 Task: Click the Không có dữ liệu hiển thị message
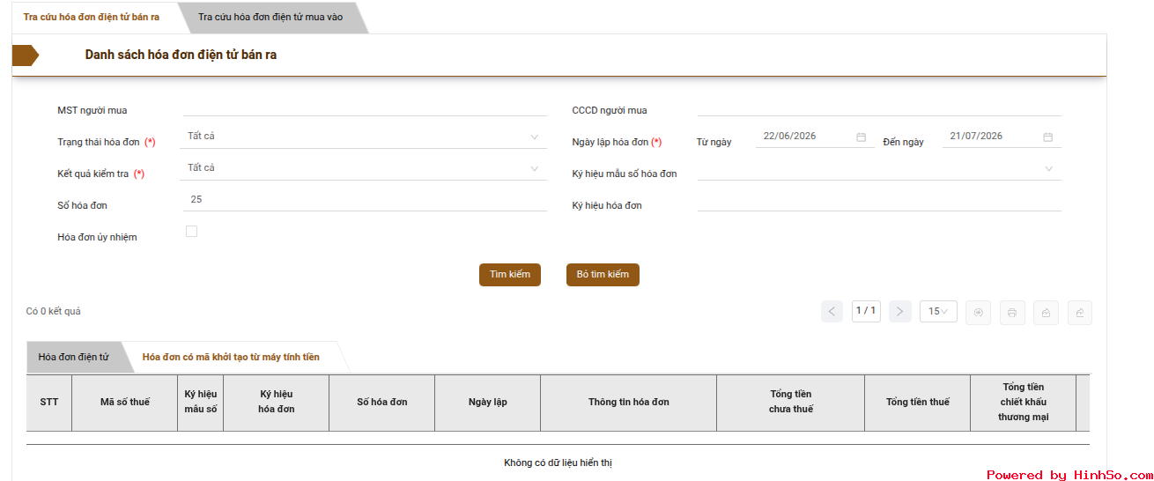click(558, 463)
